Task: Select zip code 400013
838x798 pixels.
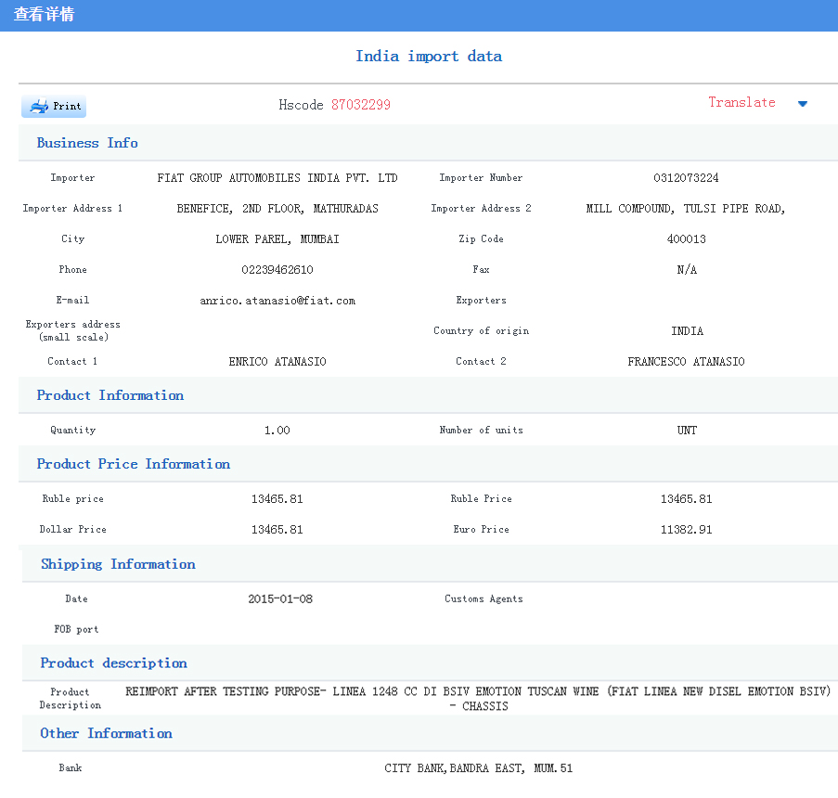Action: 686,238
